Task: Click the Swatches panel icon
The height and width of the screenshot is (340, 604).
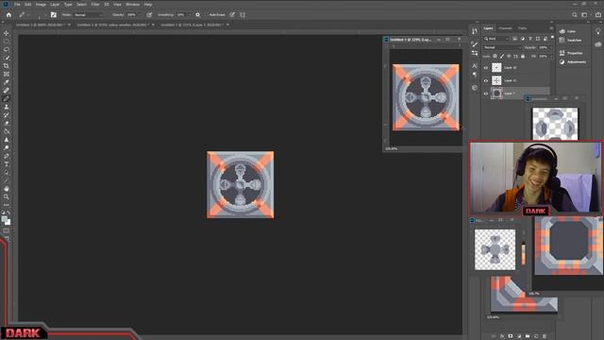Action: [x=562, y=40]
